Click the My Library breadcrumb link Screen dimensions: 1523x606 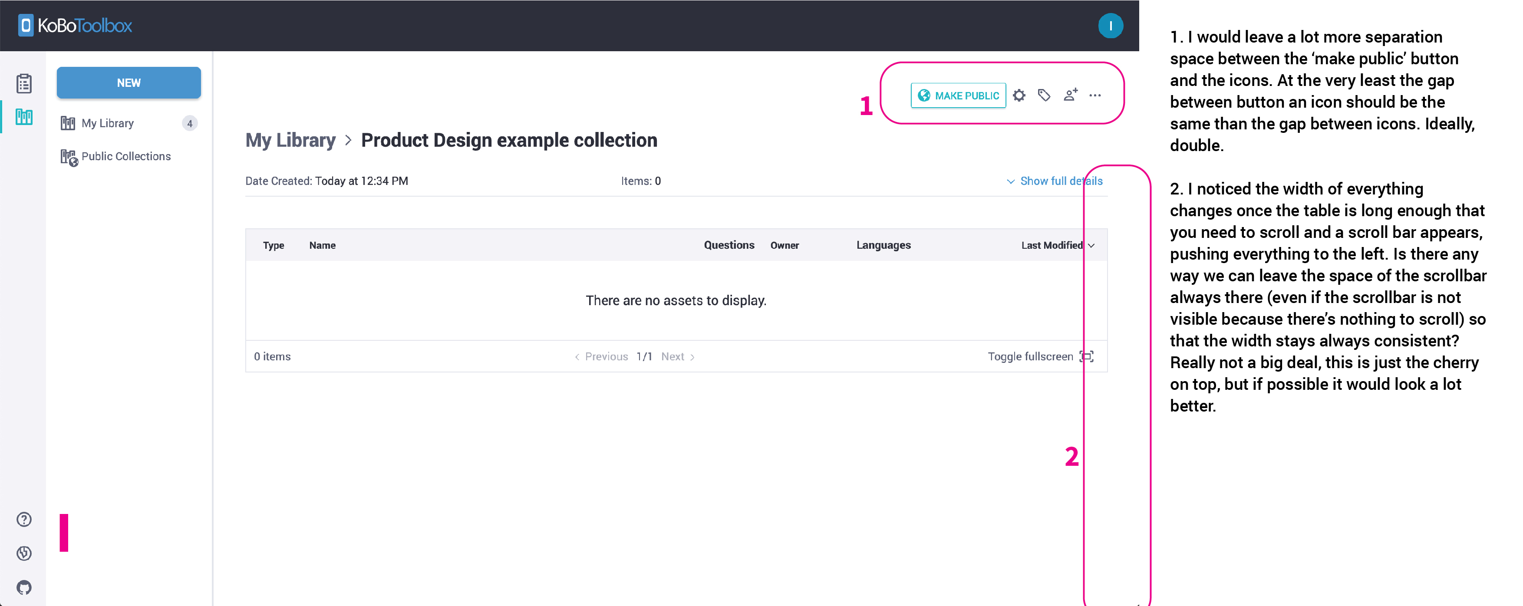290,140
